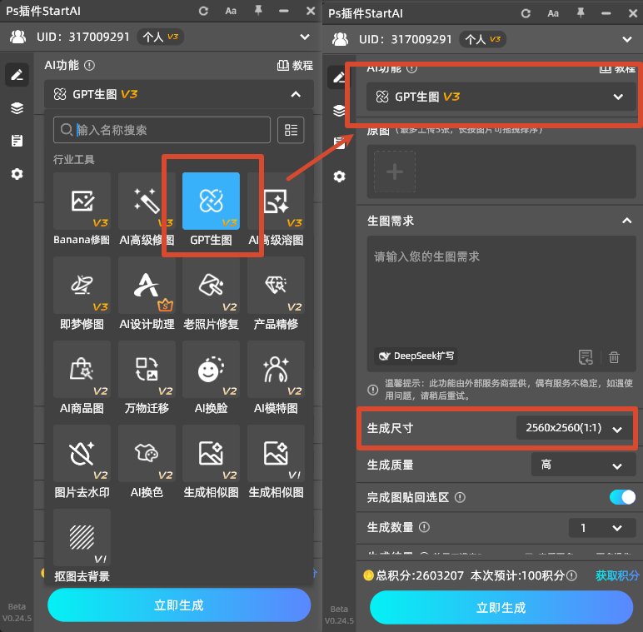Expand the account menu in right panel

point(627,39)
